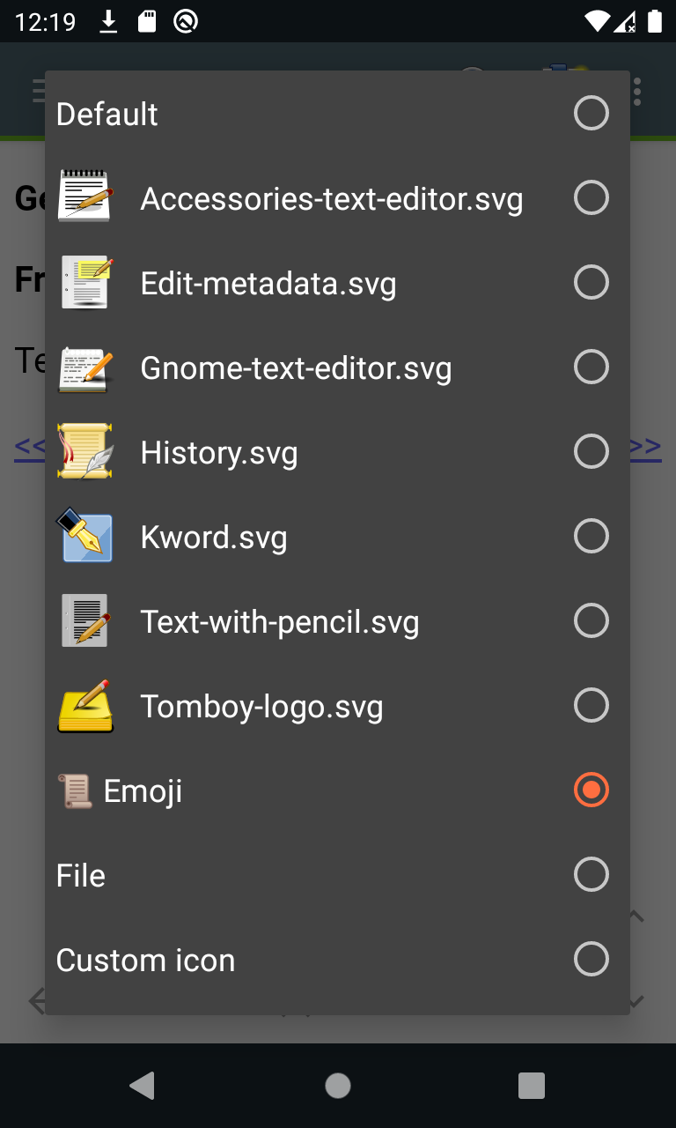
Task: Choose the Emoji option label
Action: 143,791
